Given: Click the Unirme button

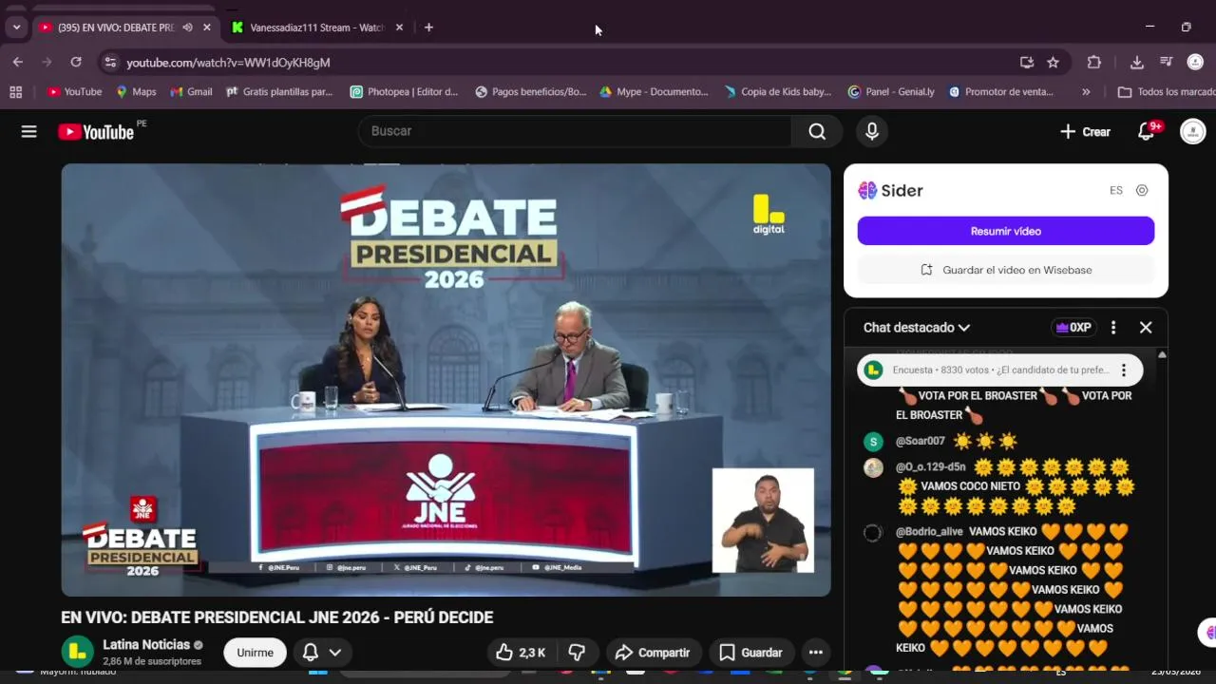Looking at the screenshot, I should pyautogui.click(x=255, y=653).
